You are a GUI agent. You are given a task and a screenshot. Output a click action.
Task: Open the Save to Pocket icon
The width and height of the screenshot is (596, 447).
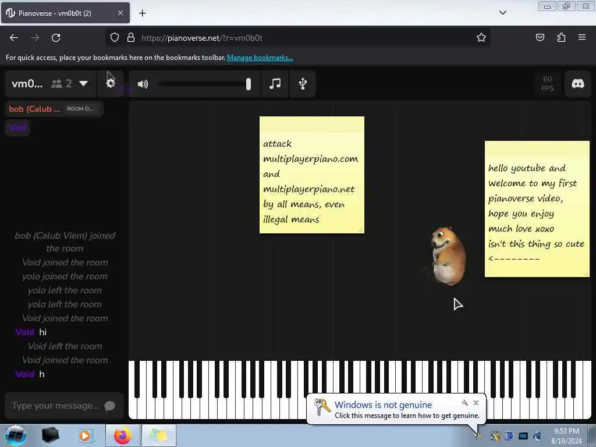(540, 37)
